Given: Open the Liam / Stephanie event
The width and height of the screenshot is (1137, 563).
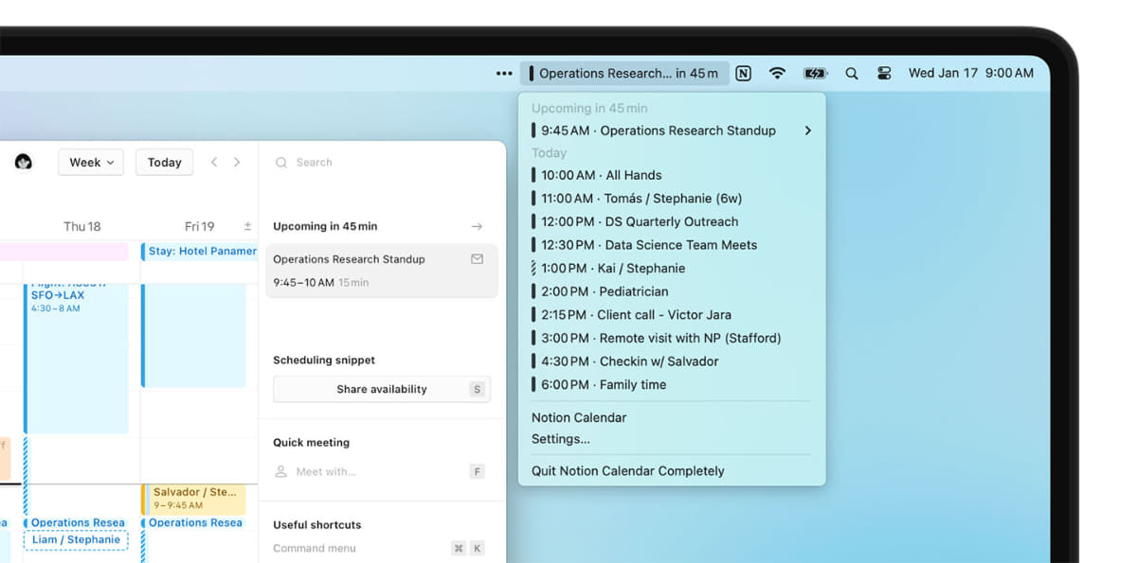Looking at the screenshot, I should click(76, 540).
